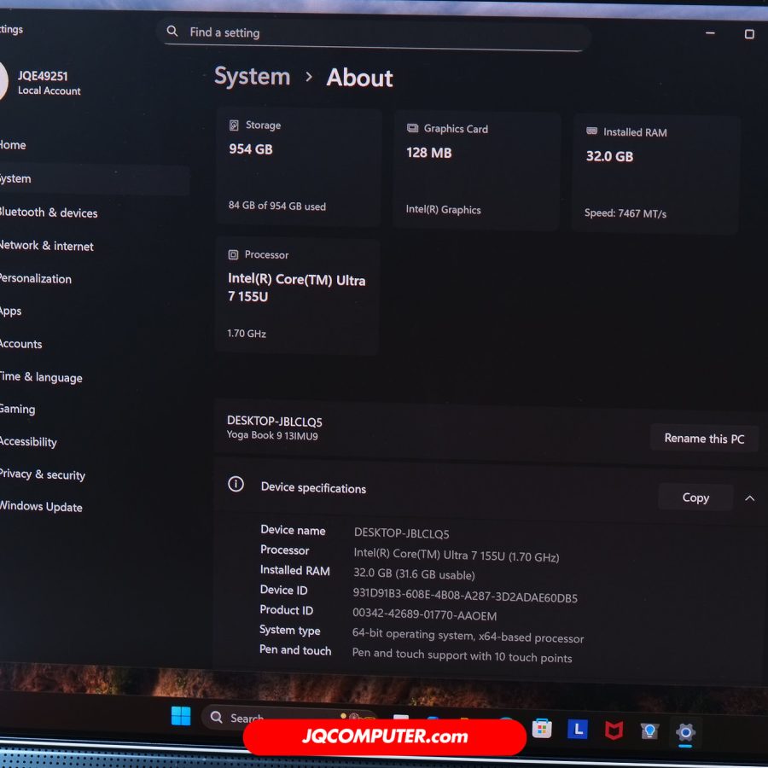The height and width of the screenshot is (768, 768).
Task: Click the Device name value DESKTOP-JBLCLQ5
Action: (402, 532)
